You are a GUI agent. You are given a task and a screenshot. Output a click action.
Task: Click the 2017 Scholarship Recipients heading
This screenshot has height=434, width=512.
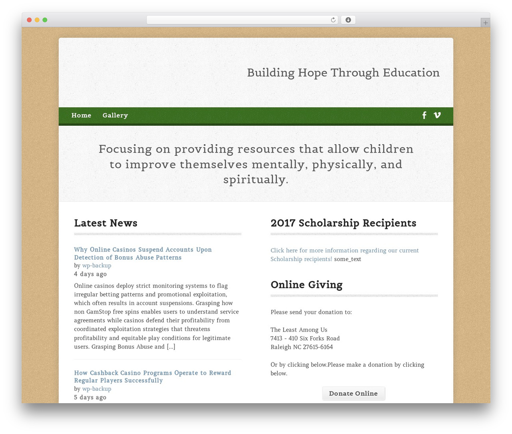[x=343, y=223]
